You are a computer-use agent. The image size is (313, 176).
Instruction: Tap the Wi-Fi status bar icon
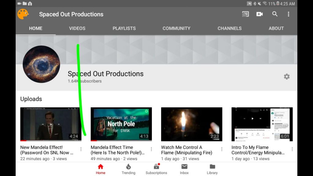[265, 3]
